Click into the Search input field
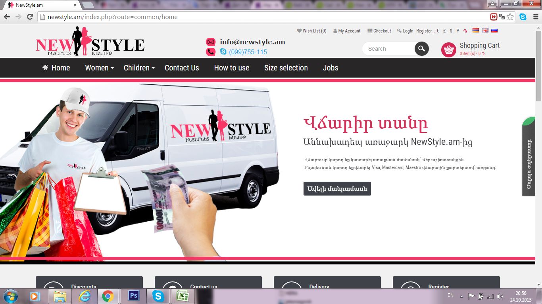The height and width of the screenshot is (304, 542). (x=389, y=49)
